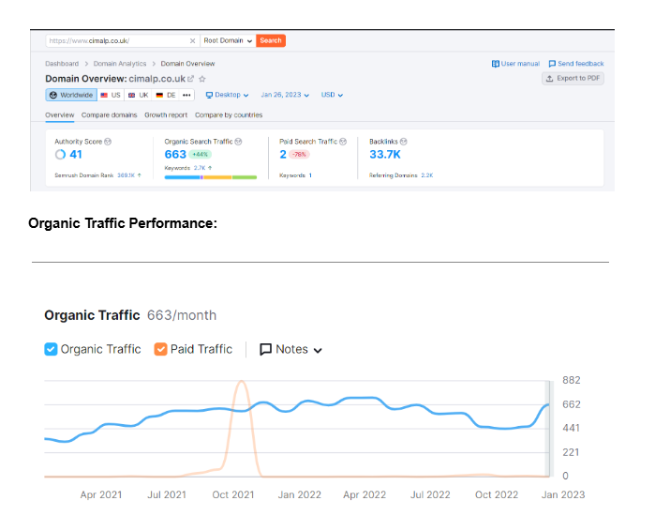The image size is (655, 531).
Task: Click the +44% organic change badge
Action: tap(201, 155)
